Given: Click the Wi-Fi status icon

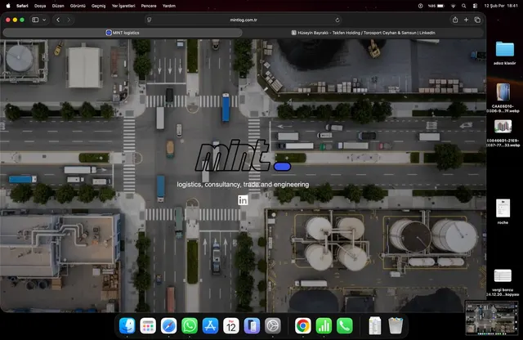Looking at the screenshot, I should 453,6.
